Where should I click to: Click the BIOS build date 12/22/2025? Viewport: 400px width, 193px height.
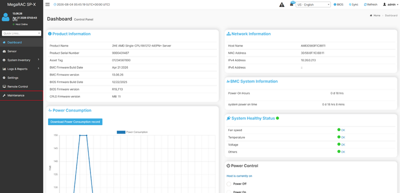pos(119,82)
